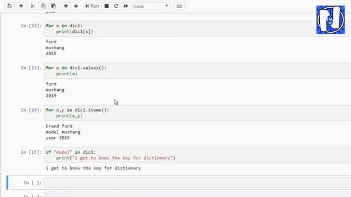Click print(x) code line in cell 13
The height and width of the screenshot is (197, 351).
tap(67, 74)
